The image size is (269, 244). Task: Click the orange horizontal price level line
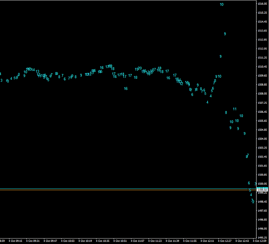(x=128, y=190)
